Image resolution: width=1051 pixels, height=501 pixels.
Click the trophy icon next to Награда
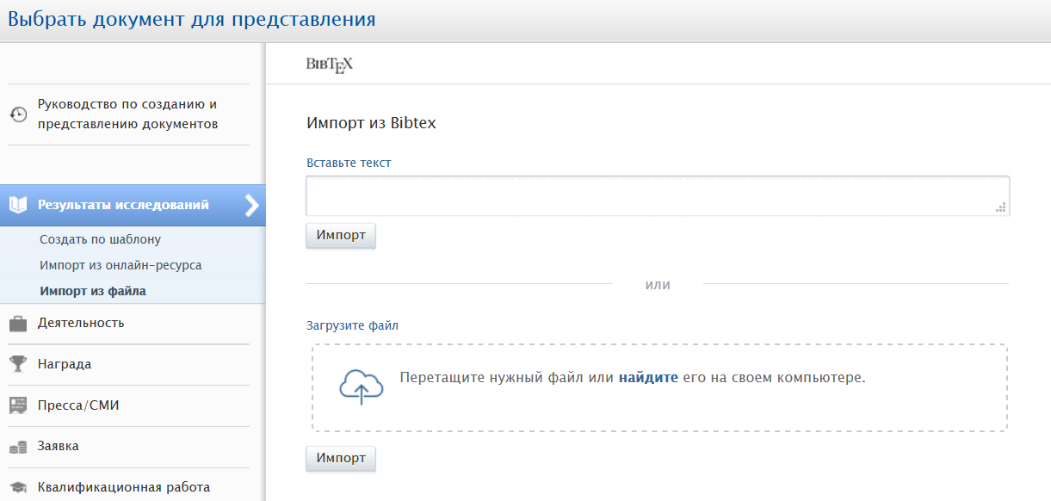(18, 364)
